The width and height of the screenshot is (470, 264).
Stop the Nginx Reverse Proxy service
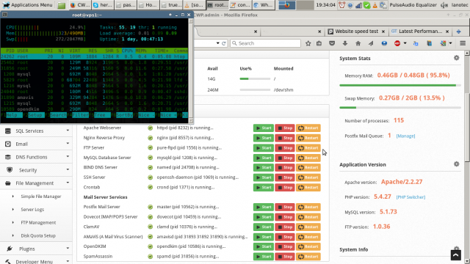pos(285,138)
